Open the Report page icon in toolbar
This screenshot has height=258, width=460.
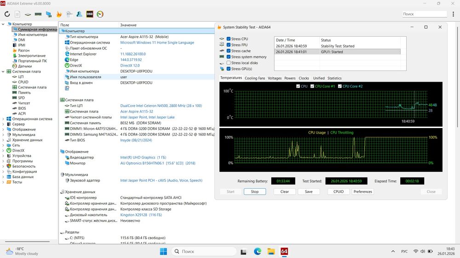click(x=17, y=14)
